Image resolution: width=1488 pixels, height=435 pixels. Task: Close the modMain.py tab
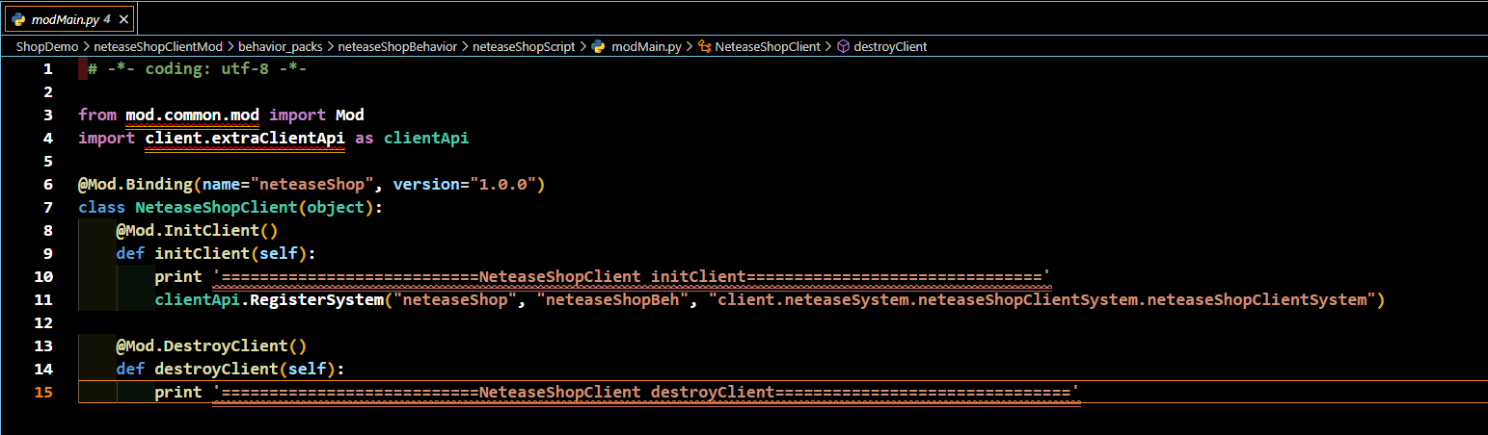tap(123, 18)
